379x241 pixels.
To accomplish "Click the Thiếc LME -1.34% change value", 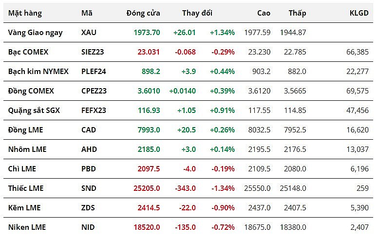I will [x=222, y=188].
